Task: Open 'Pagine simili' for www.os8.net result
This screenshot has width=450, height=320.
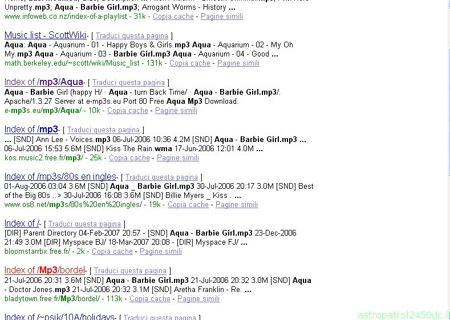Action: tap(237, 205)
